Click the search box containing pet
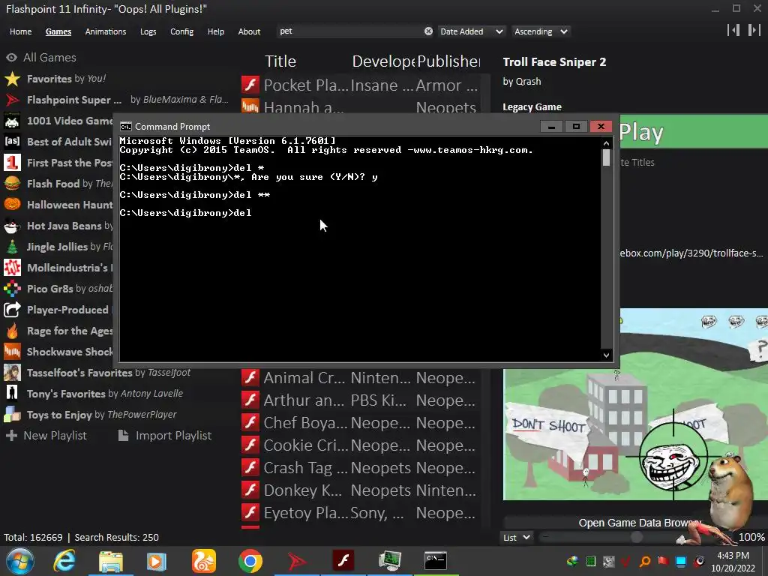Viewport: 768px width, 576px height. [349, 31]
